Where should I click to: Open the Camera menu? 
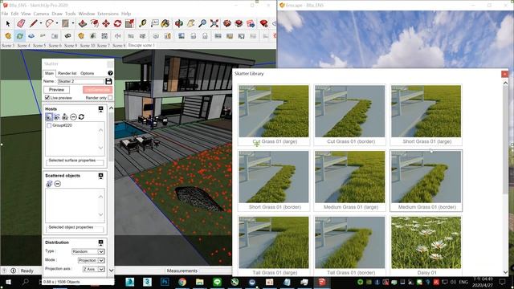tap(41, 14)
